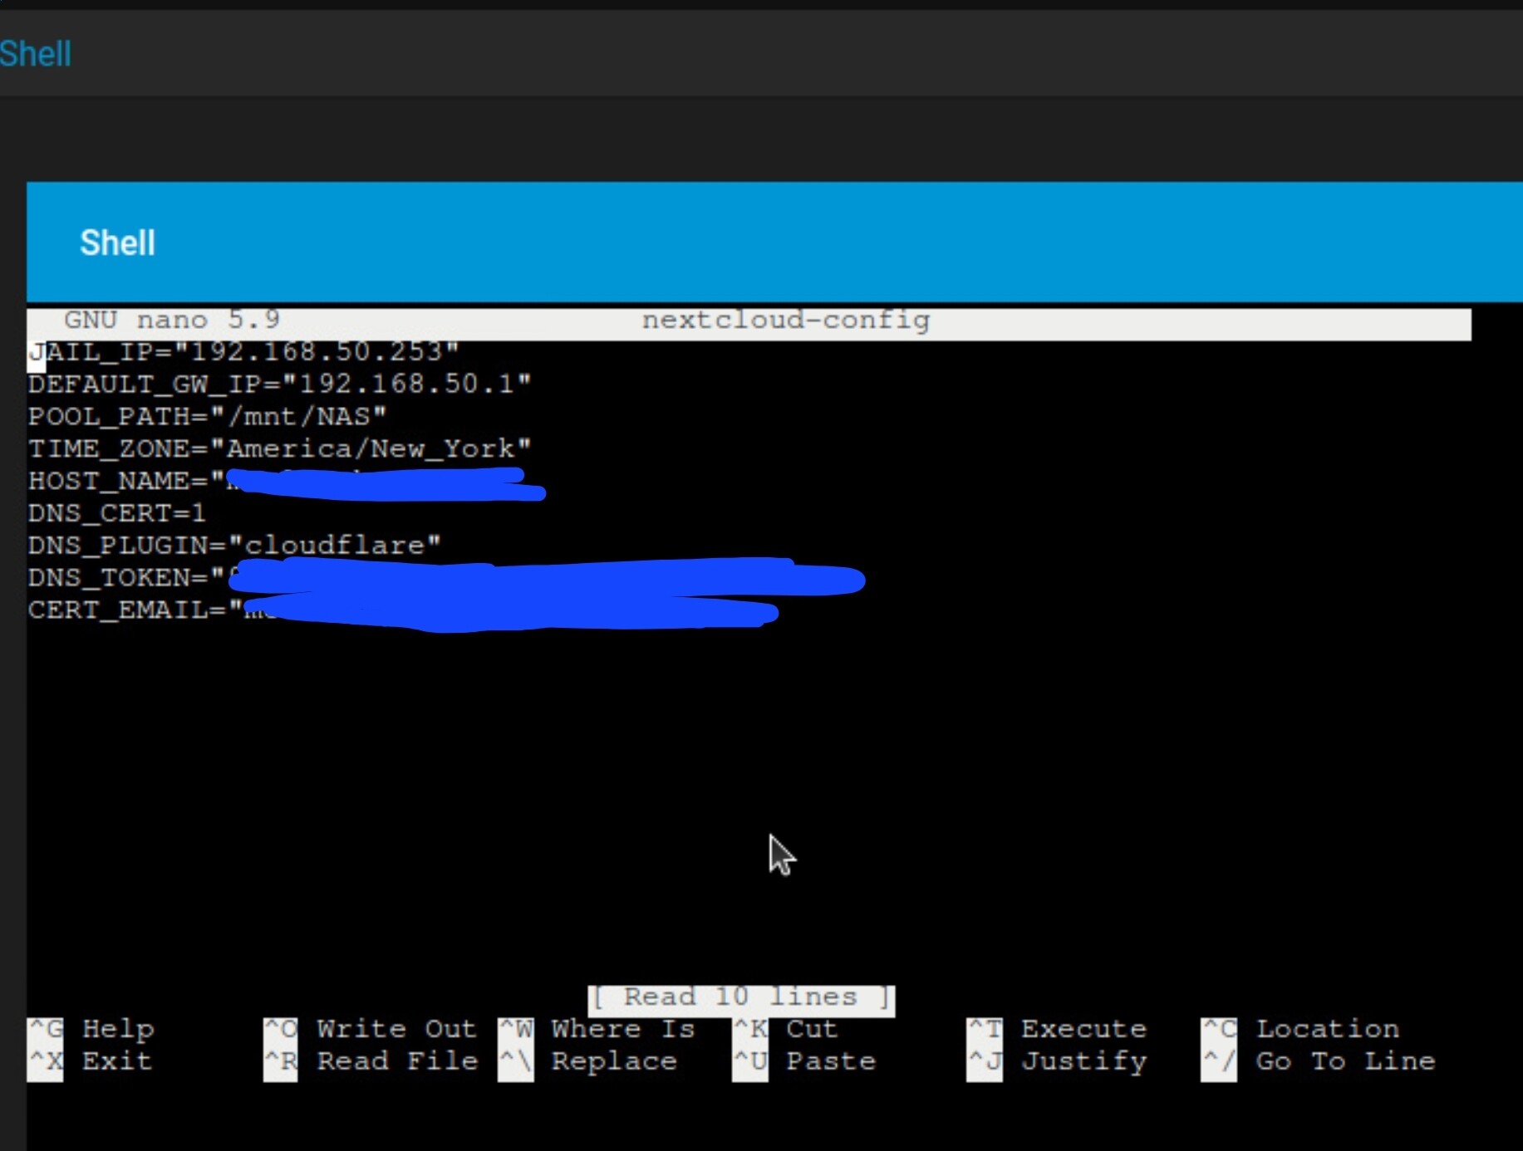This screenshot has width=1523, height=1151.
Task: Click the nextcloud-config filename in title bar
Action: tap(785, 321)
